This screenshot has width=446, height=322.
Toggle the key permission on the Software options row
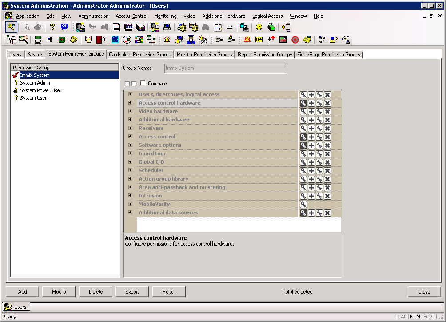(x=303, y=145)
